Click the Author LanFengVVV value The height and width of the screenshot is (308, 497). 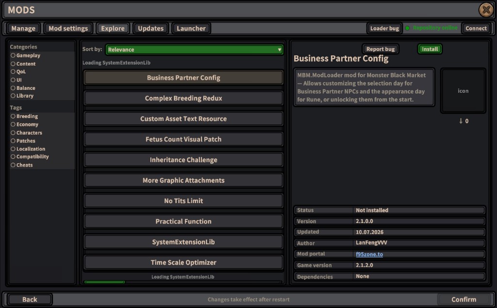pos(371,242)
